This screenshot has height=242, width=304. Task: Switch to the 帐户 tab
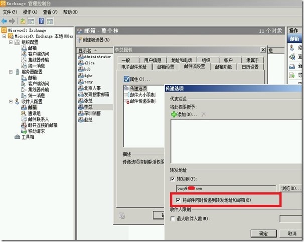pos(230,60)
